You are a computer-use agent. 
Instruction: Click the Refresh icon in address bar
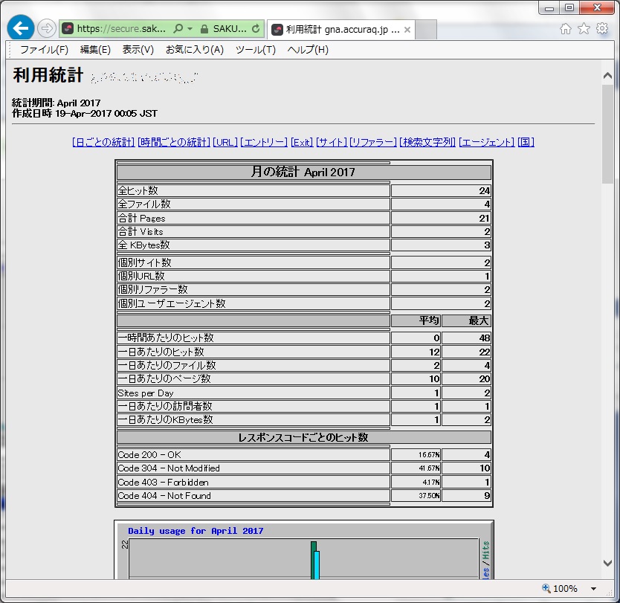point(256,29)
